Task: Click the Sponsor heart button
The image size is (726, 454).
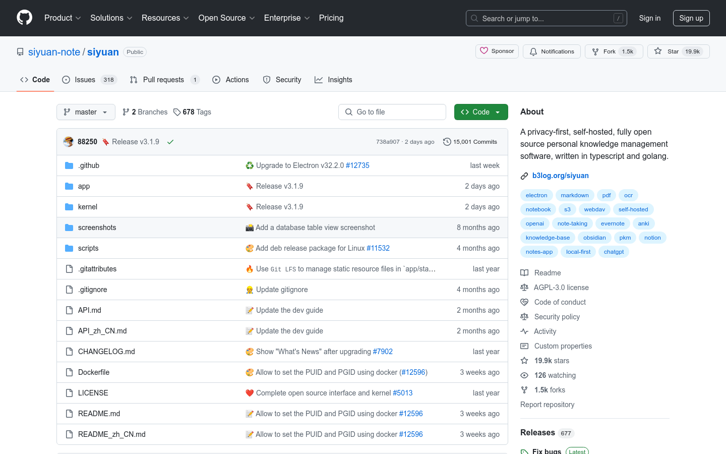Action: pos(497,51)
